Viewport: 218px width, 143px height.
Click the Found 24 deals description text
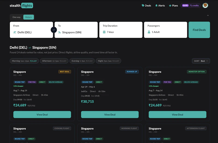pyautogui.click(x=63, y=52)
